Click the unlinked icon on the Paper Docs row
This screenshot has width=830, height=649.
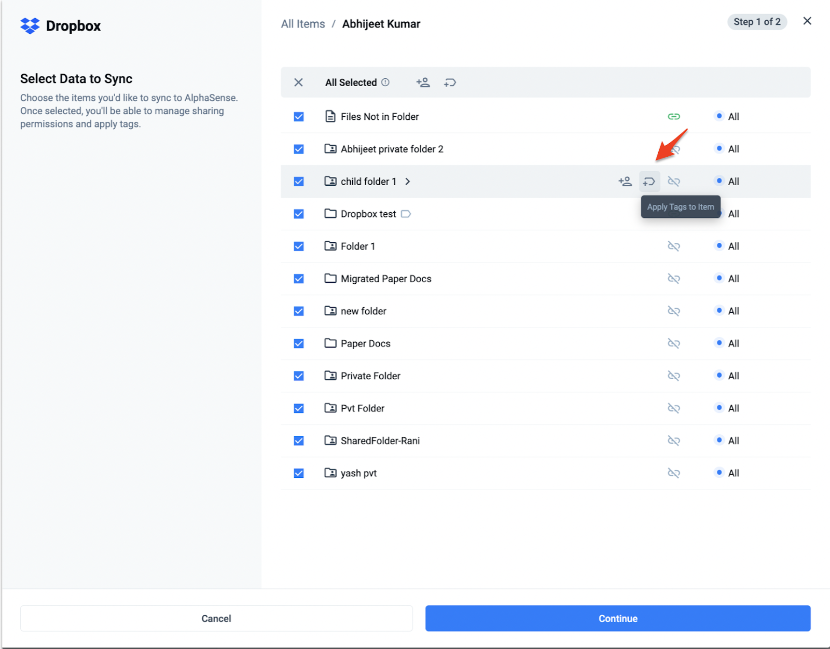tap(673, 343)
